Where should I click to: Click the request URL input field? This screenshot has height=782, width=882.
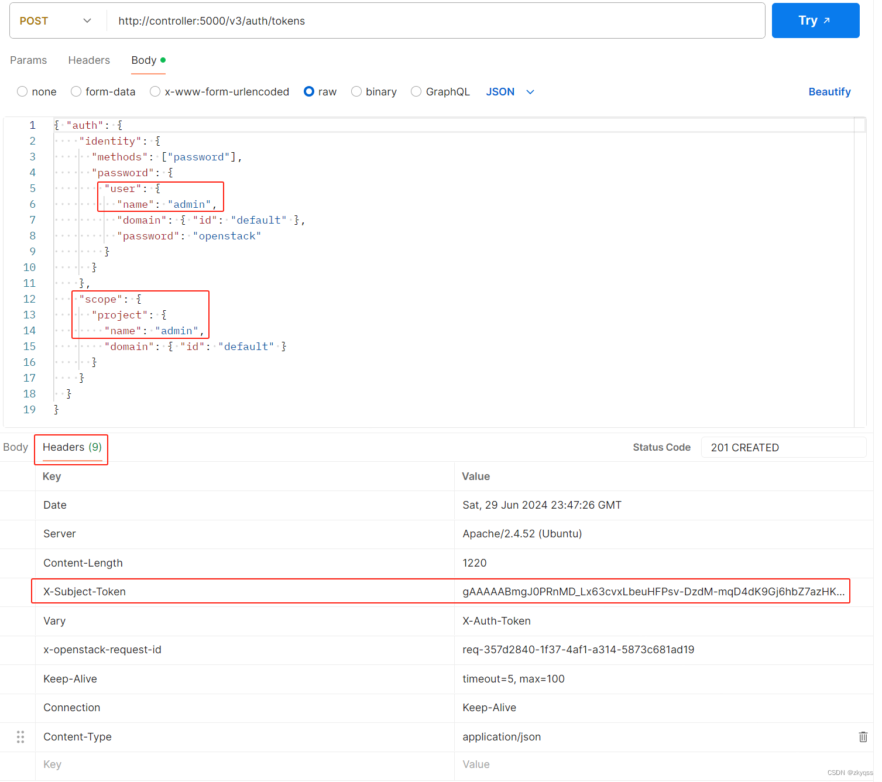[410, 20]
